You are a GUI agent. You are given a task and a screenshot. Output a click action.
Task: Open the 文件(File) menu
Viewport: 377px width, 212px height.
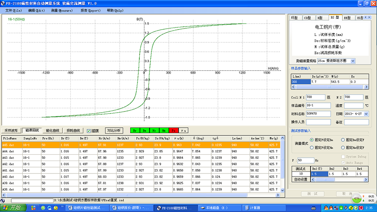click(x=13, y=11)
